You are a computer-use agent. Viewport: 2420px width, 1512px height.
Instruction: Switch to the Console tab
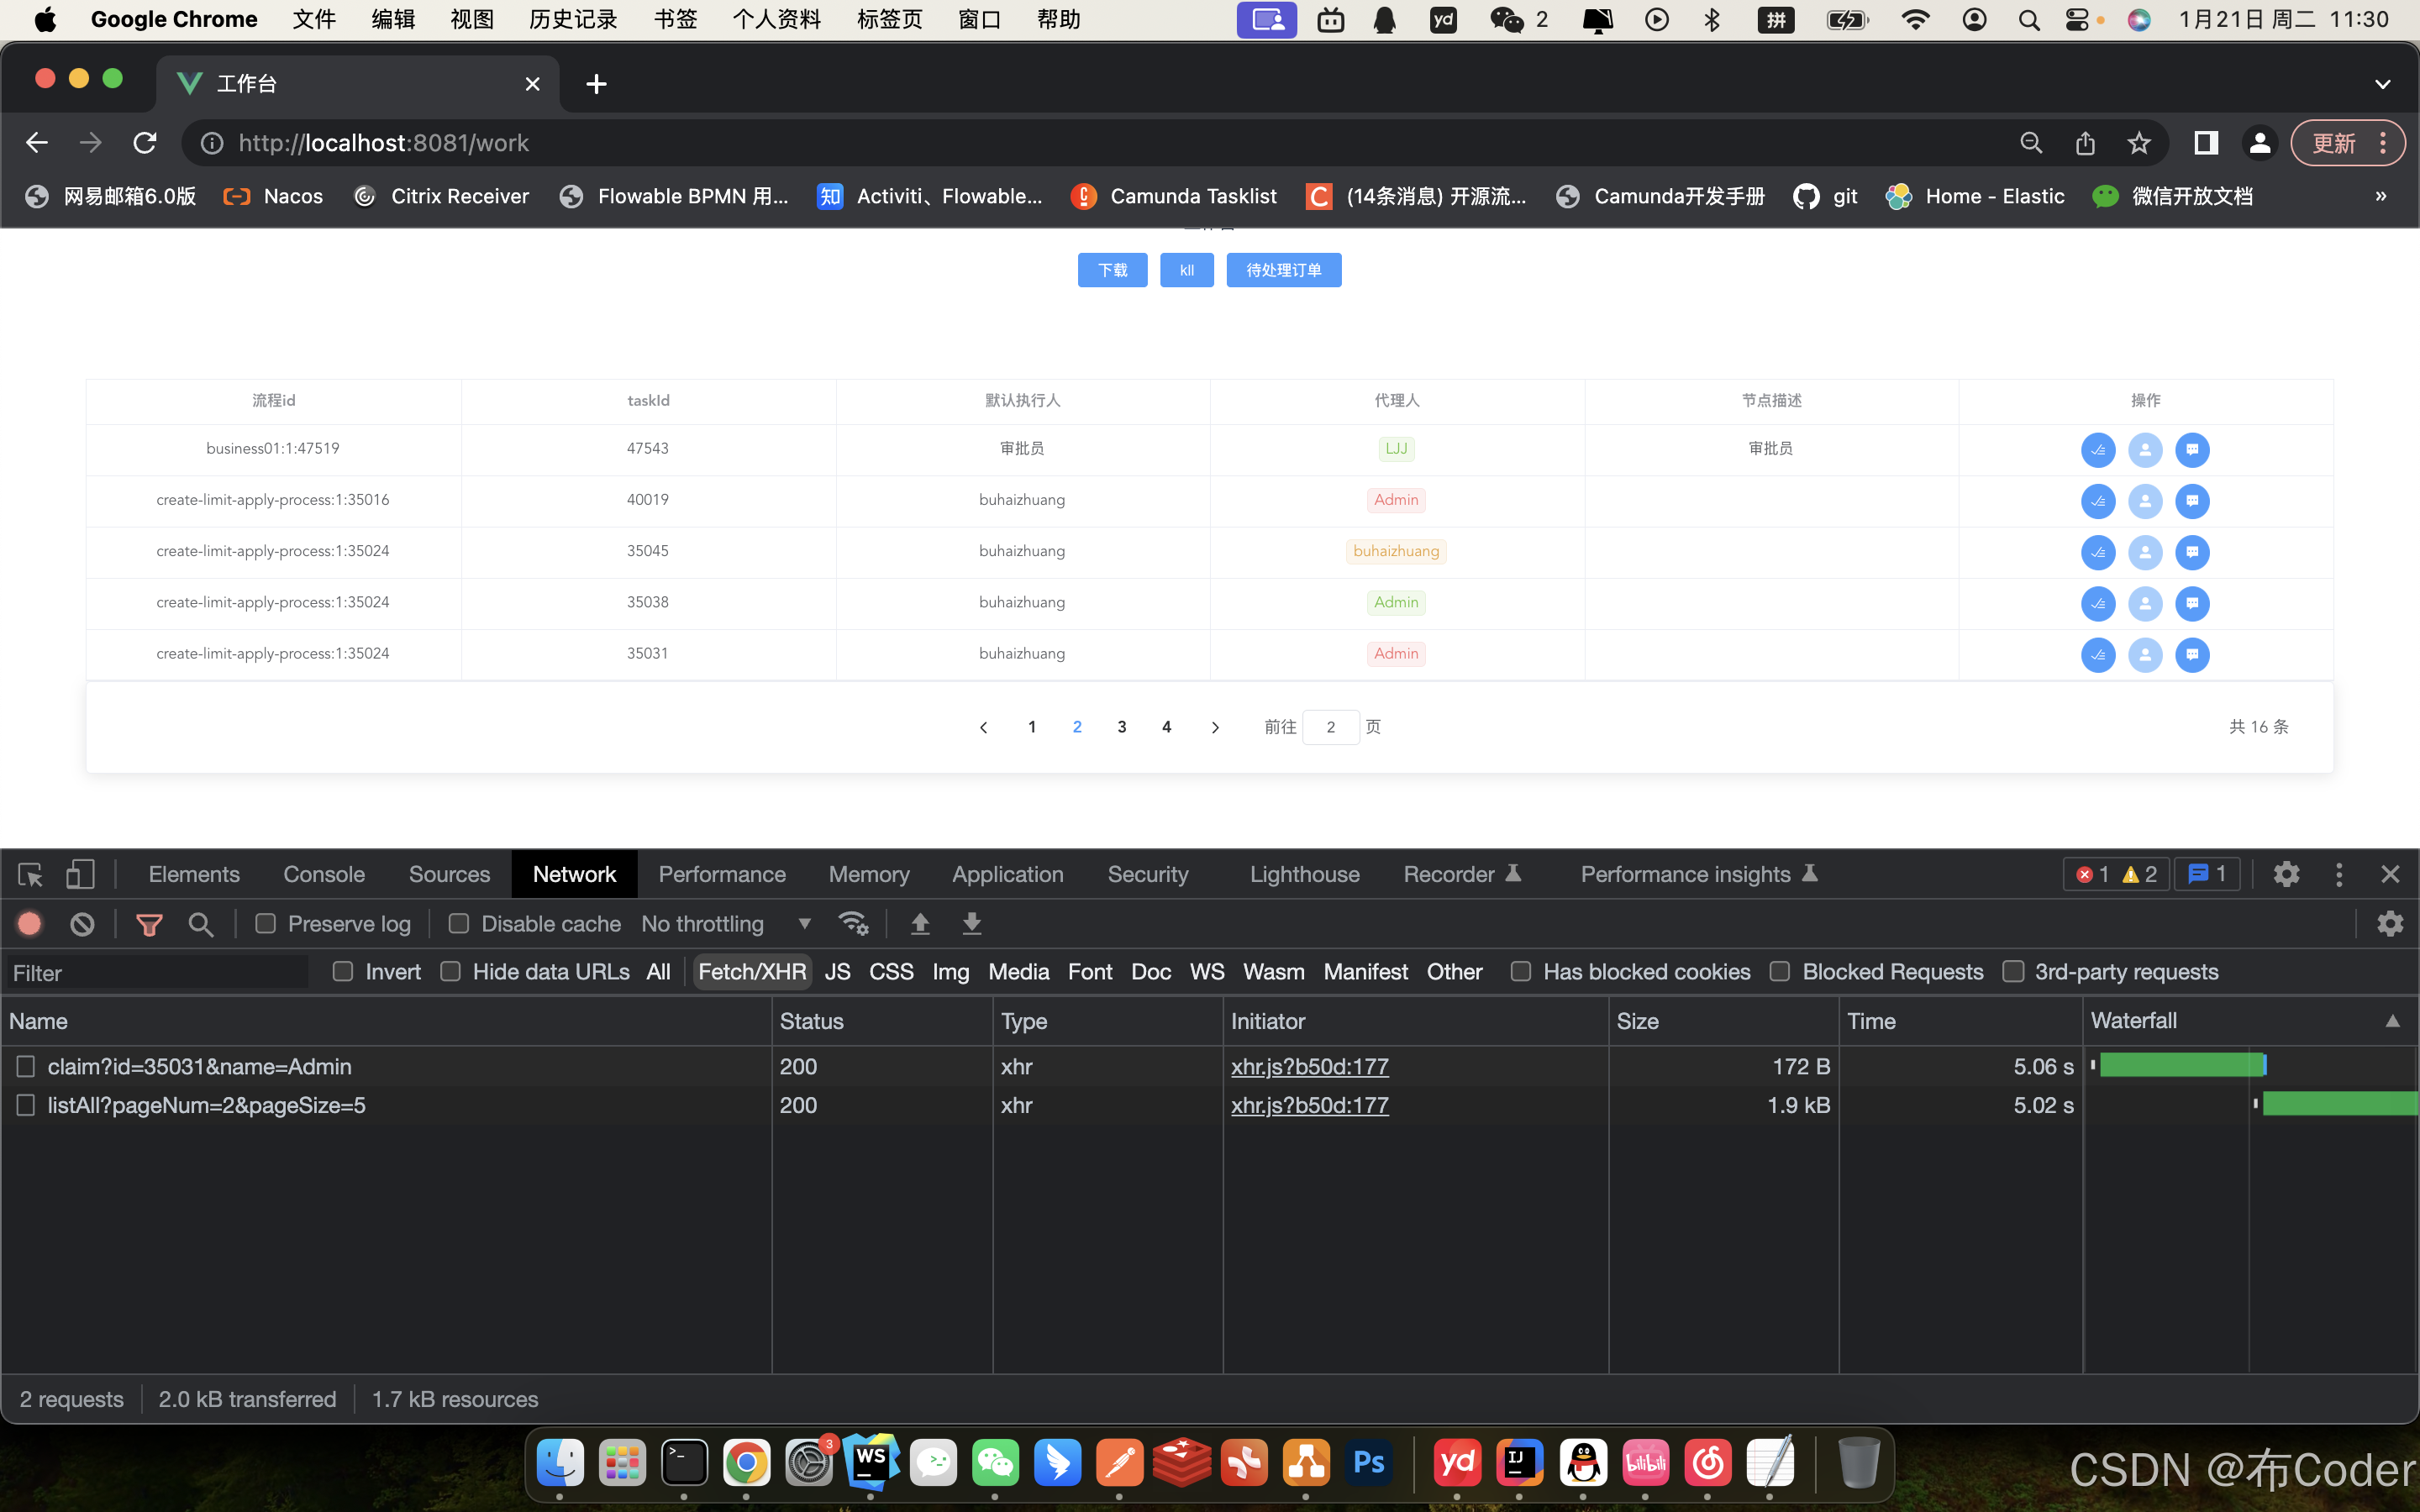pos(324,875)
